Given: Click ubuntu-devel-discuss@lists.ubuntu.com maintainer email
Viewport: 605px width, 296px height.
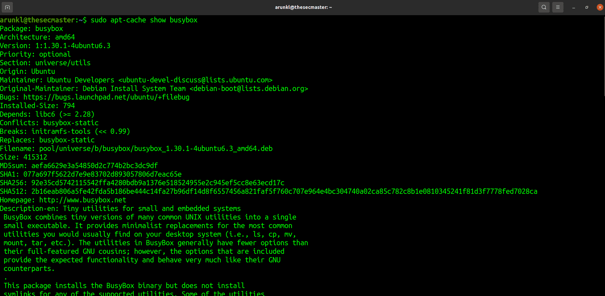Looking at the screenshot, I should click(x=195, y=80).
